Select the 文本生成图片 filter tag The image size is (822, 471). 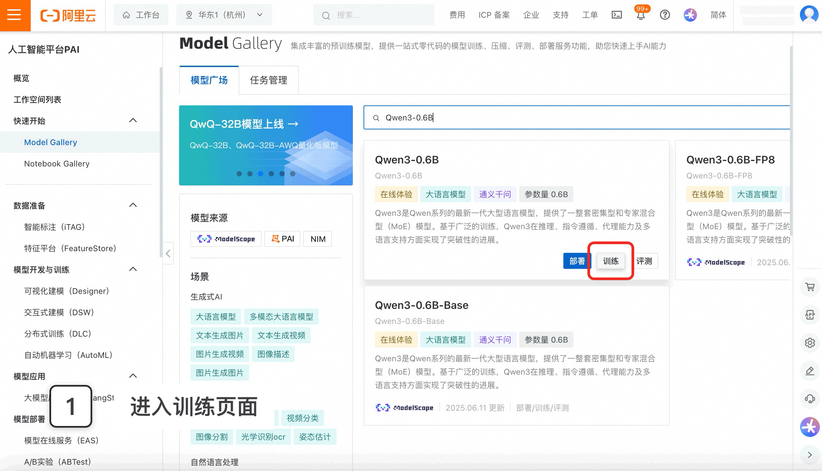(220, 335)
